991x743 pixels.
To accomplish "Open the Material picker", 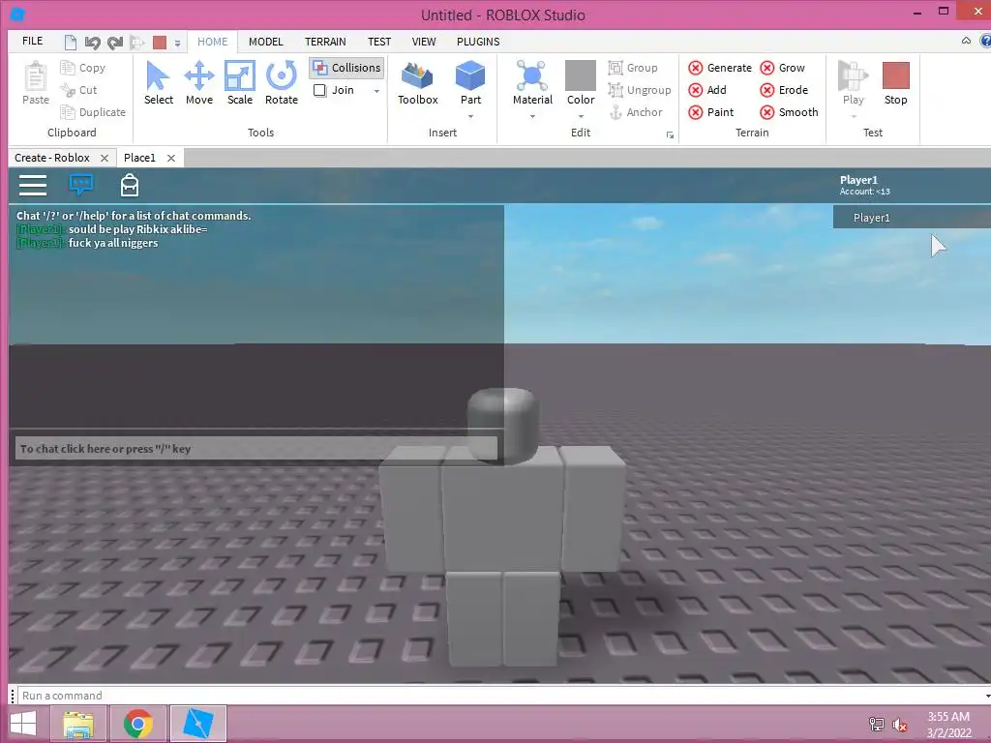I will point(532,81).
